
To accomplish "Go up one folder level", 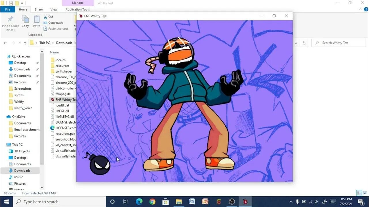I will (x=25, y=43).
